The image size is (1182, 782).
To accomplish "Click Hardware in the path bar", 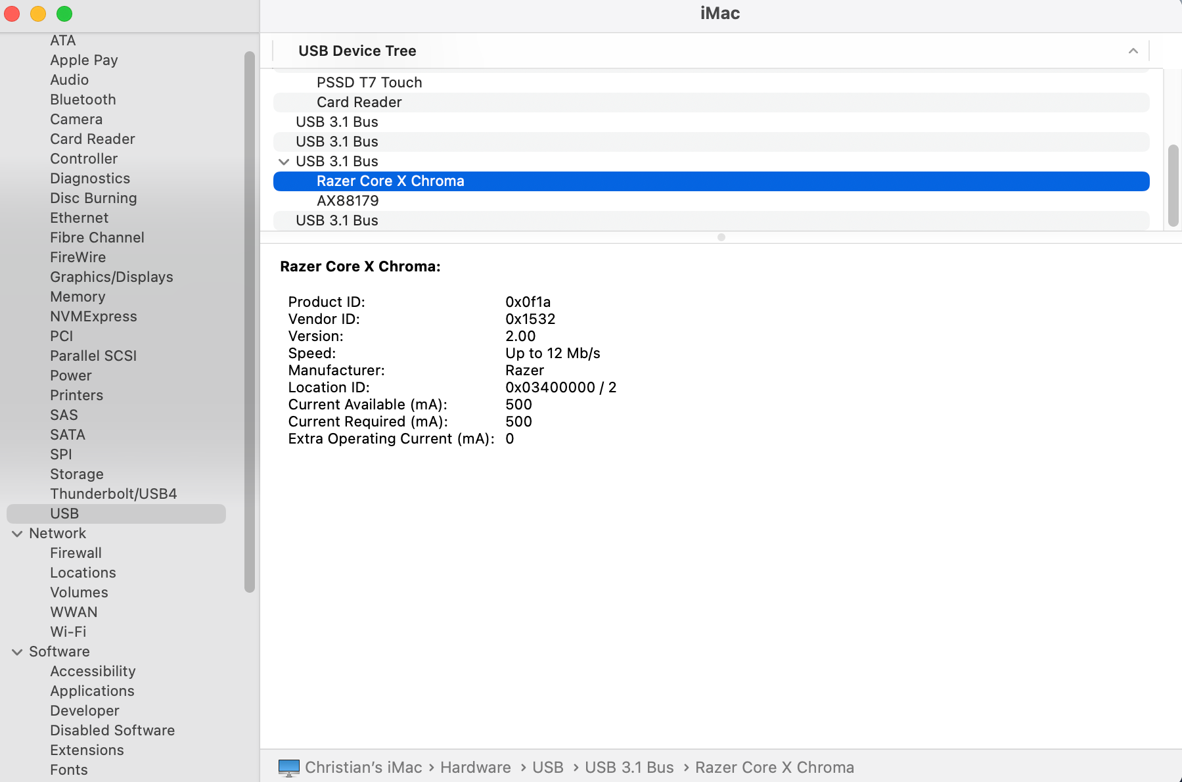I will [x=476, y=768].
